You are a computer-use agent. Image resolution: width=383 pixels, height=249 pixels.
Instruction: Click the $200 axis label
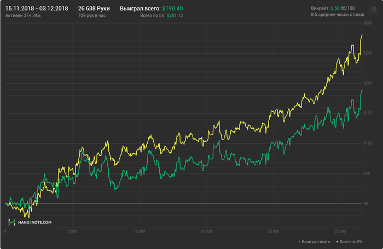pyautogui.click(x=368, y=83)
